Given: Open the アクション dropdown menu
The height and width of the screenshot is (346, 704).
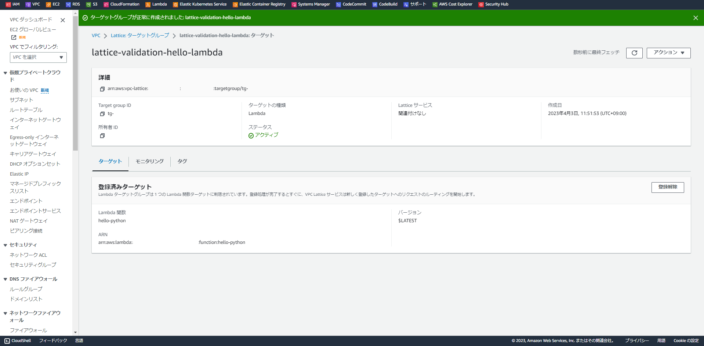Looking at the screenshot, I should [x=668, y=53].
